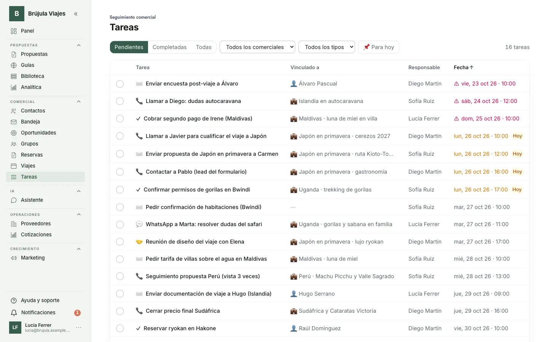Open Grupos in the sidebar
This screenshot has width=548, height=342.
coord(46,144)
